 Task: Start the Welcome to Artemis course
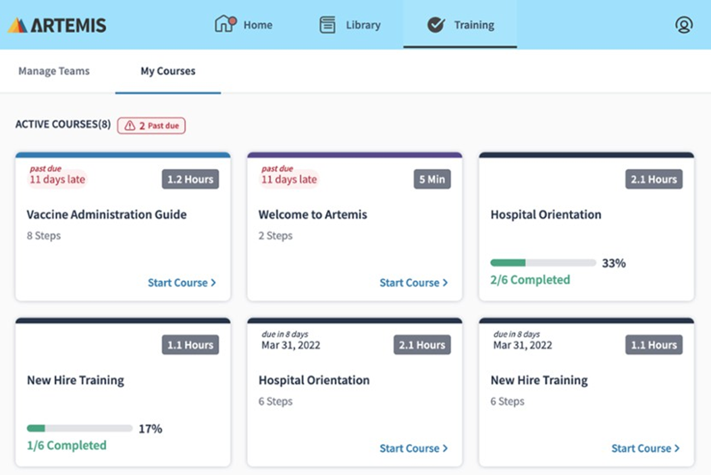click(413, 282)
